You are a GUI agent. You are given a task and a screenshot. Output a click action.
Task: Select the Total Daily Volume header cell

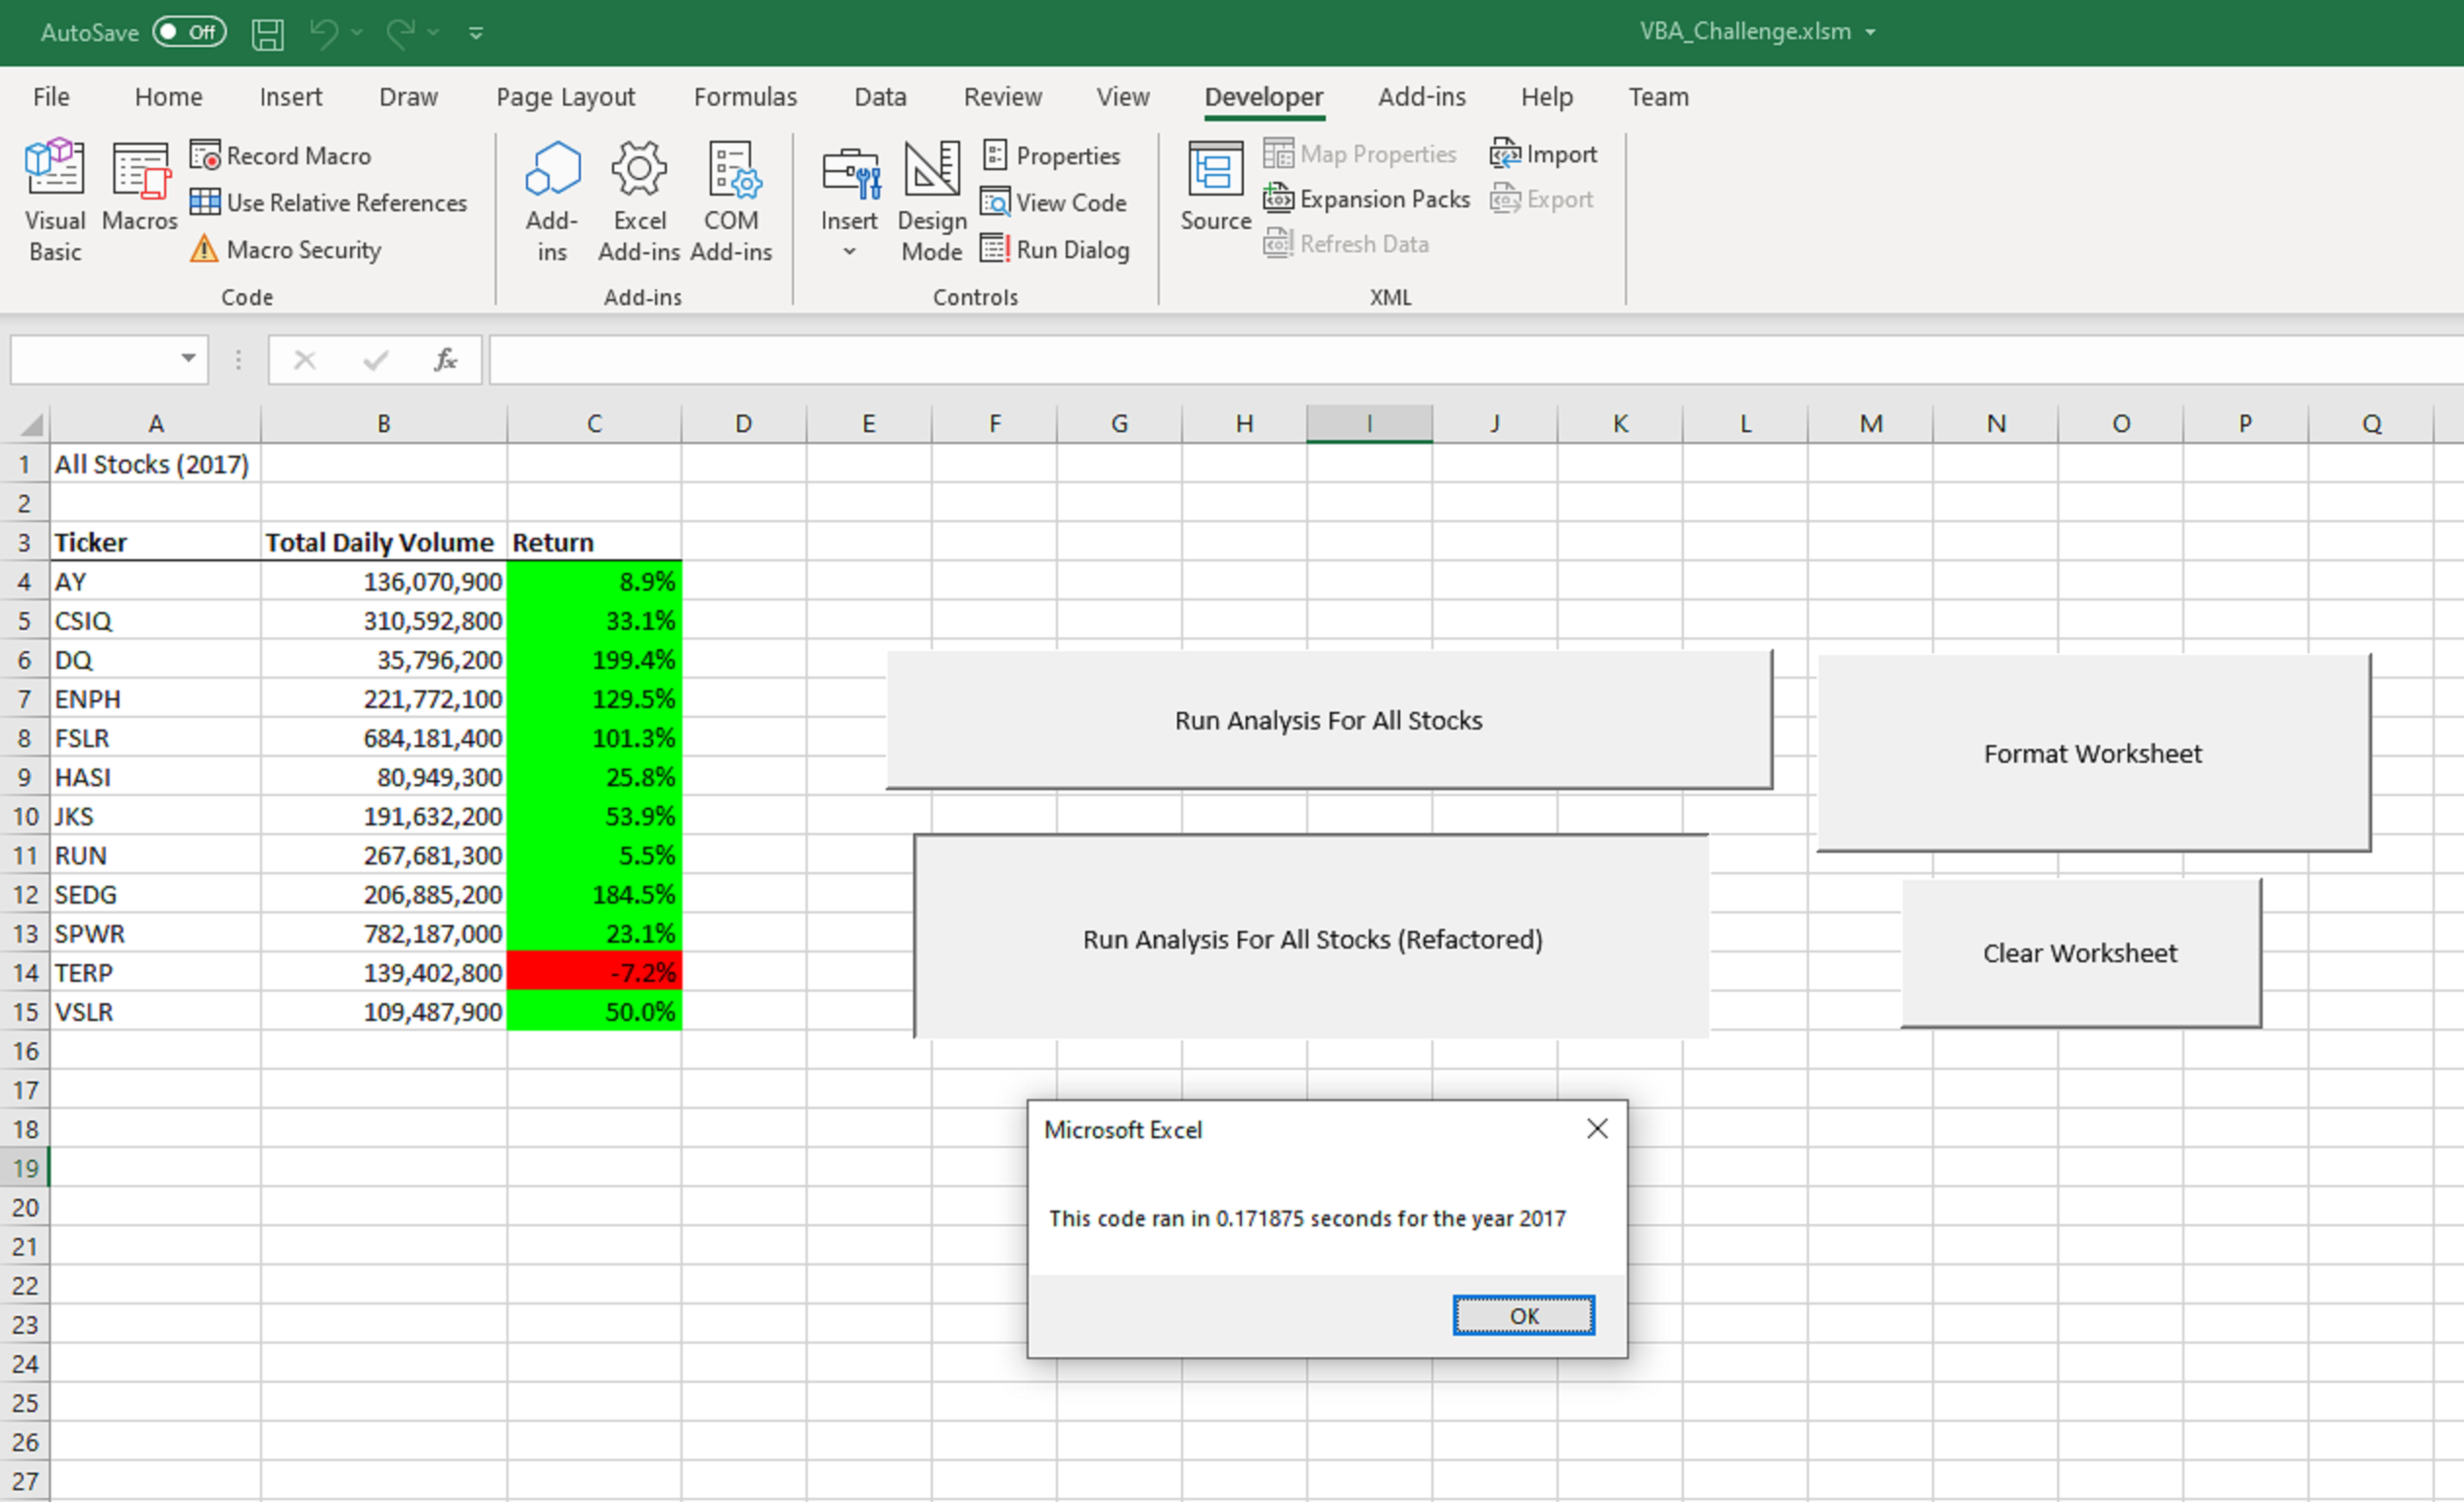click(x=384, y=542)
